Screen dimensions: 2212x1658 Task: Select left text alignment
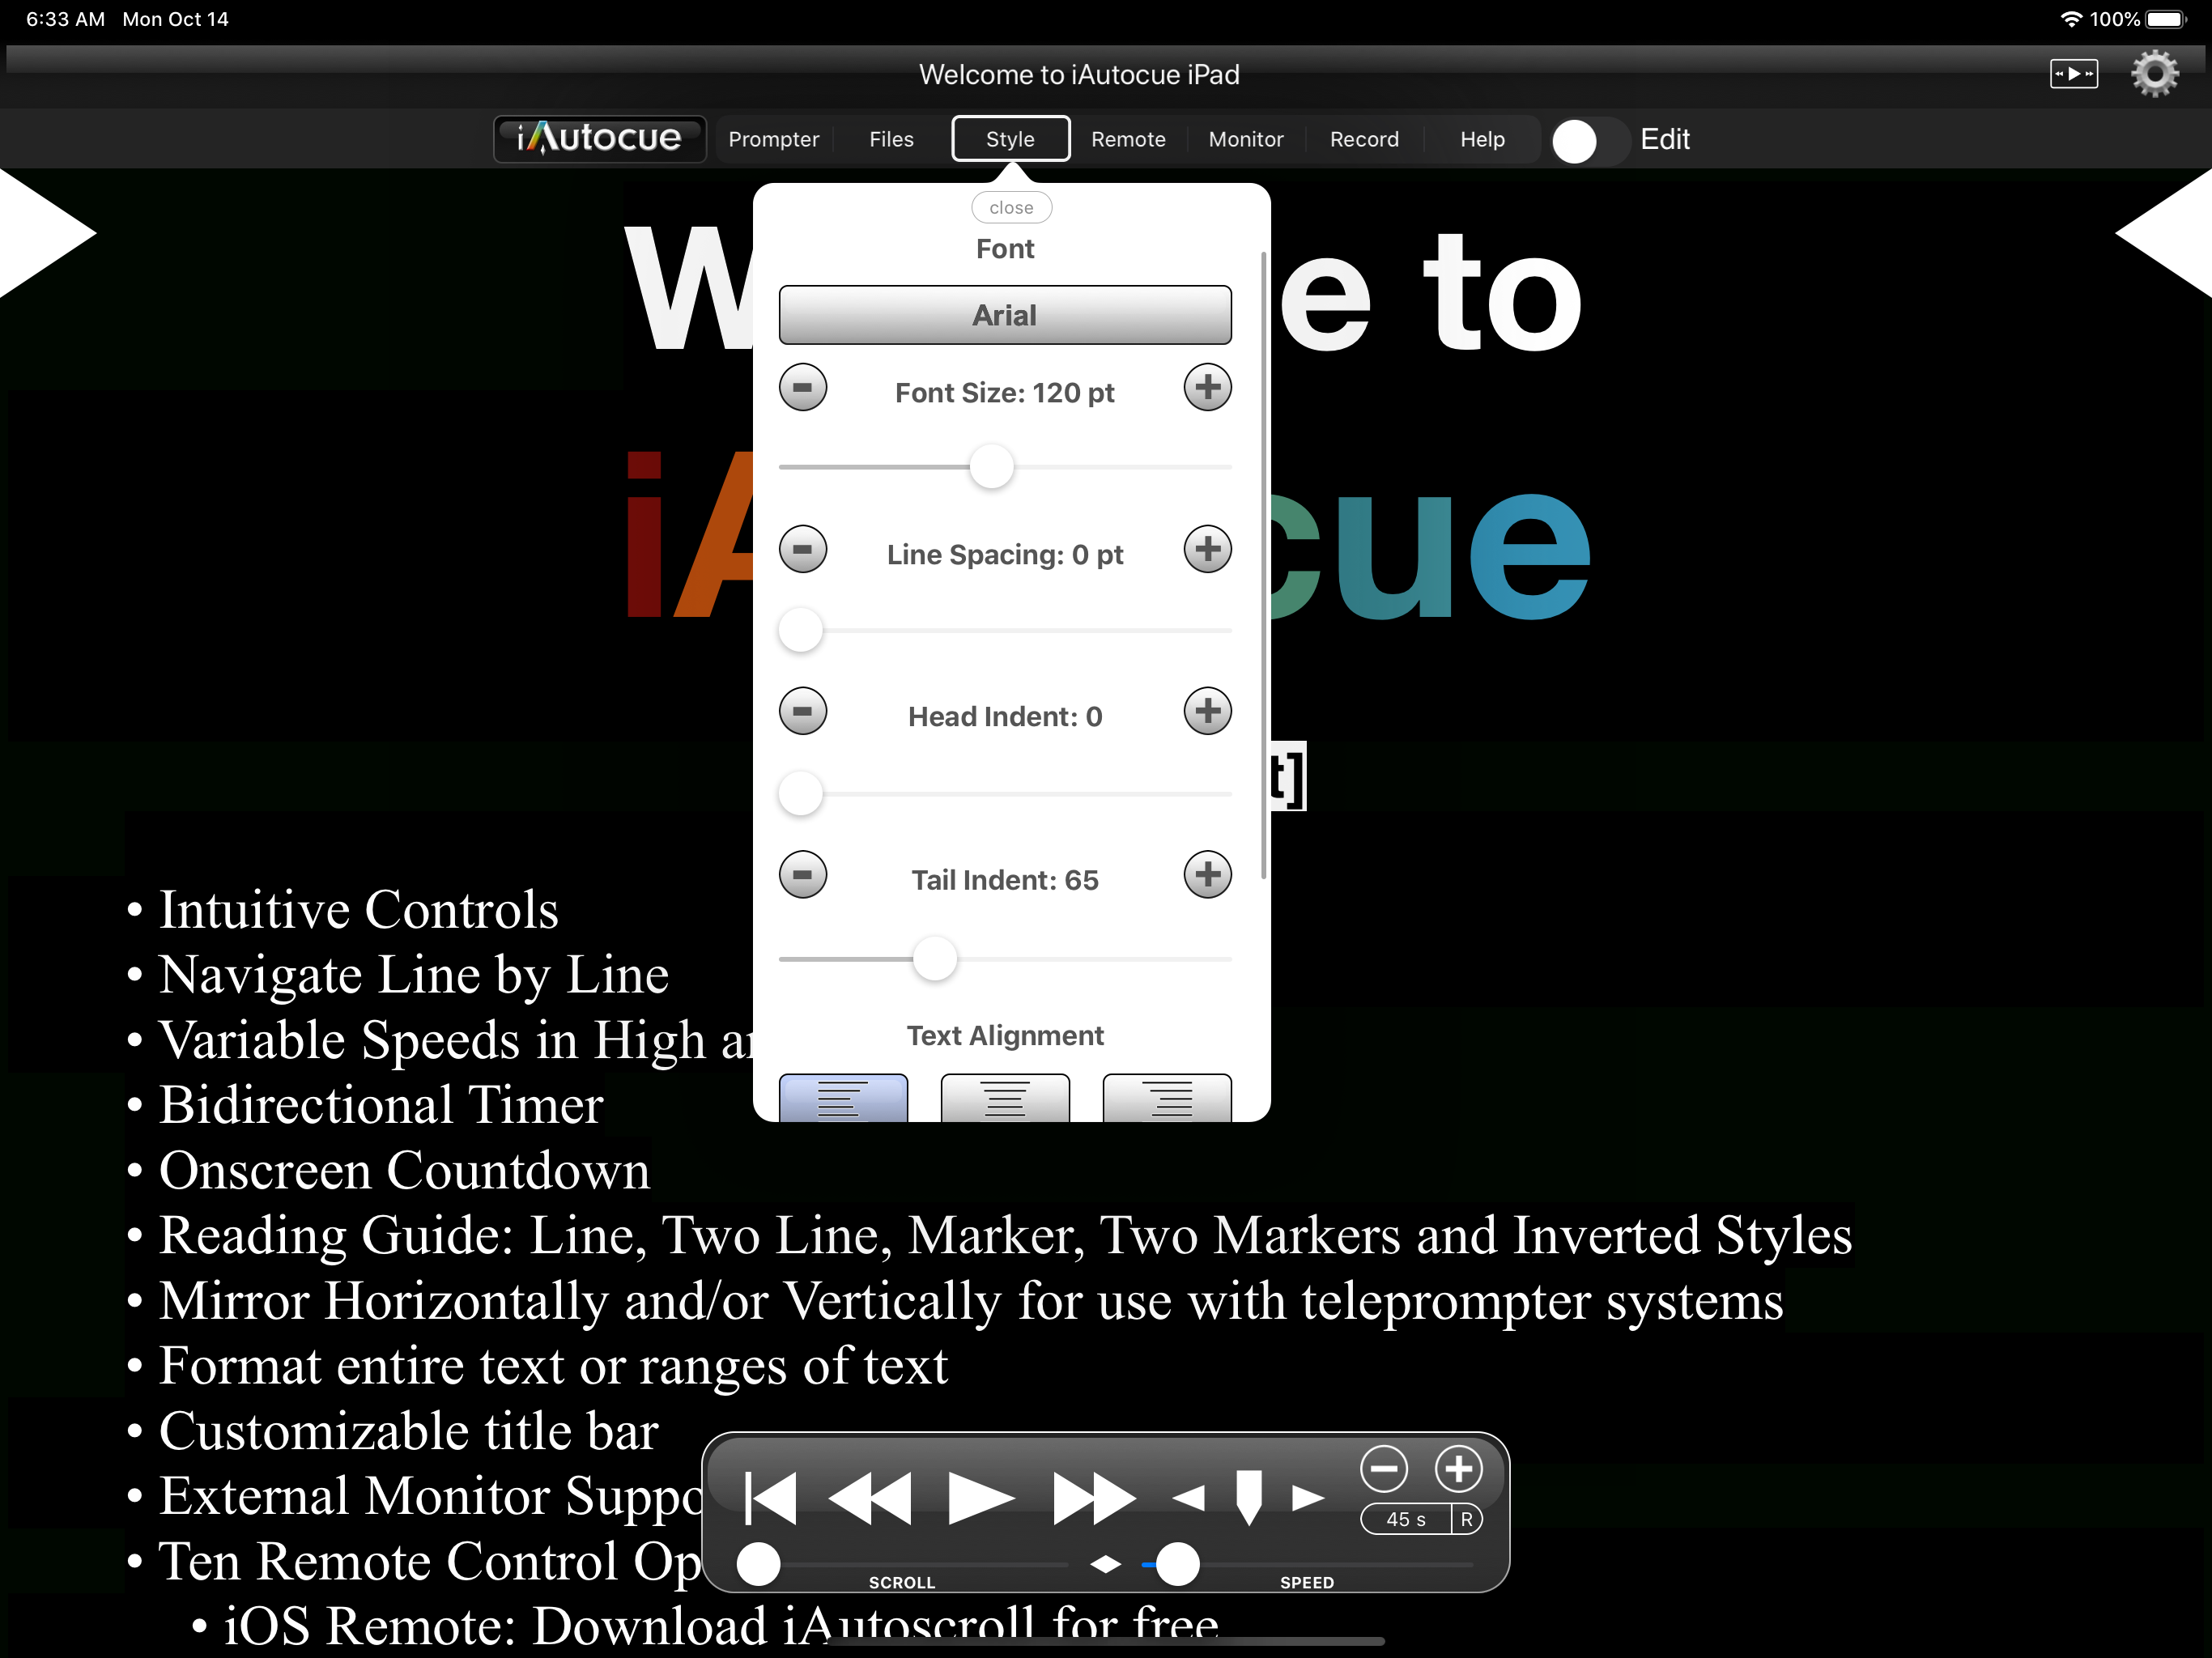point(843,1098)
